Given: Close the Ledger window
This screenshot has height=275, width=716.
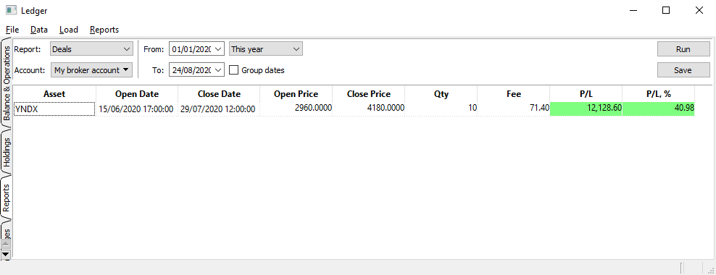Looking at the screenshot, I should pyautogui.click(x=699, y=10).
